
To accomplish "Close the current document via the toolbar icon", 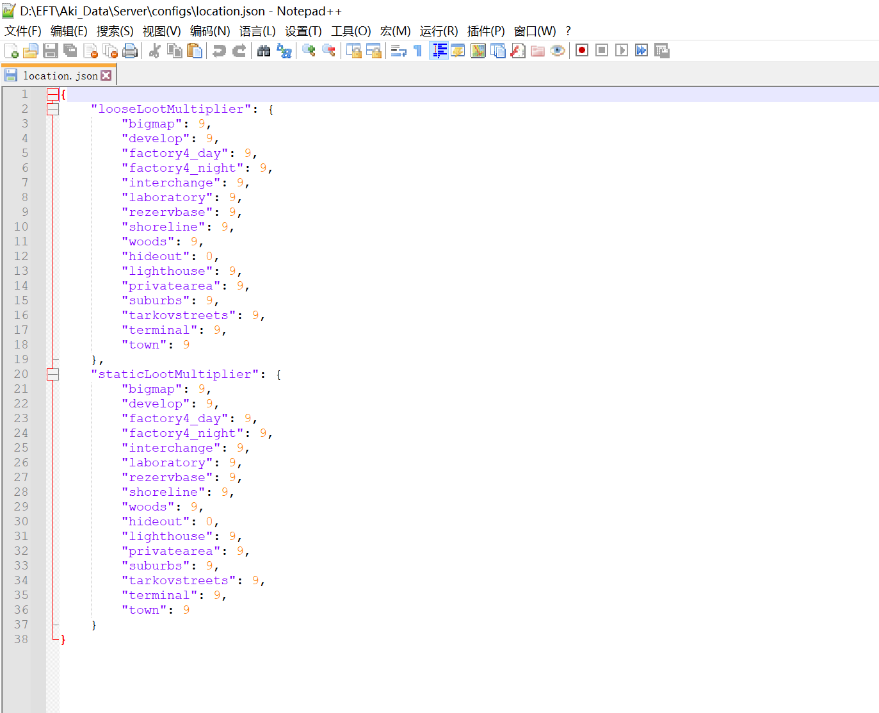I will 91,51.
